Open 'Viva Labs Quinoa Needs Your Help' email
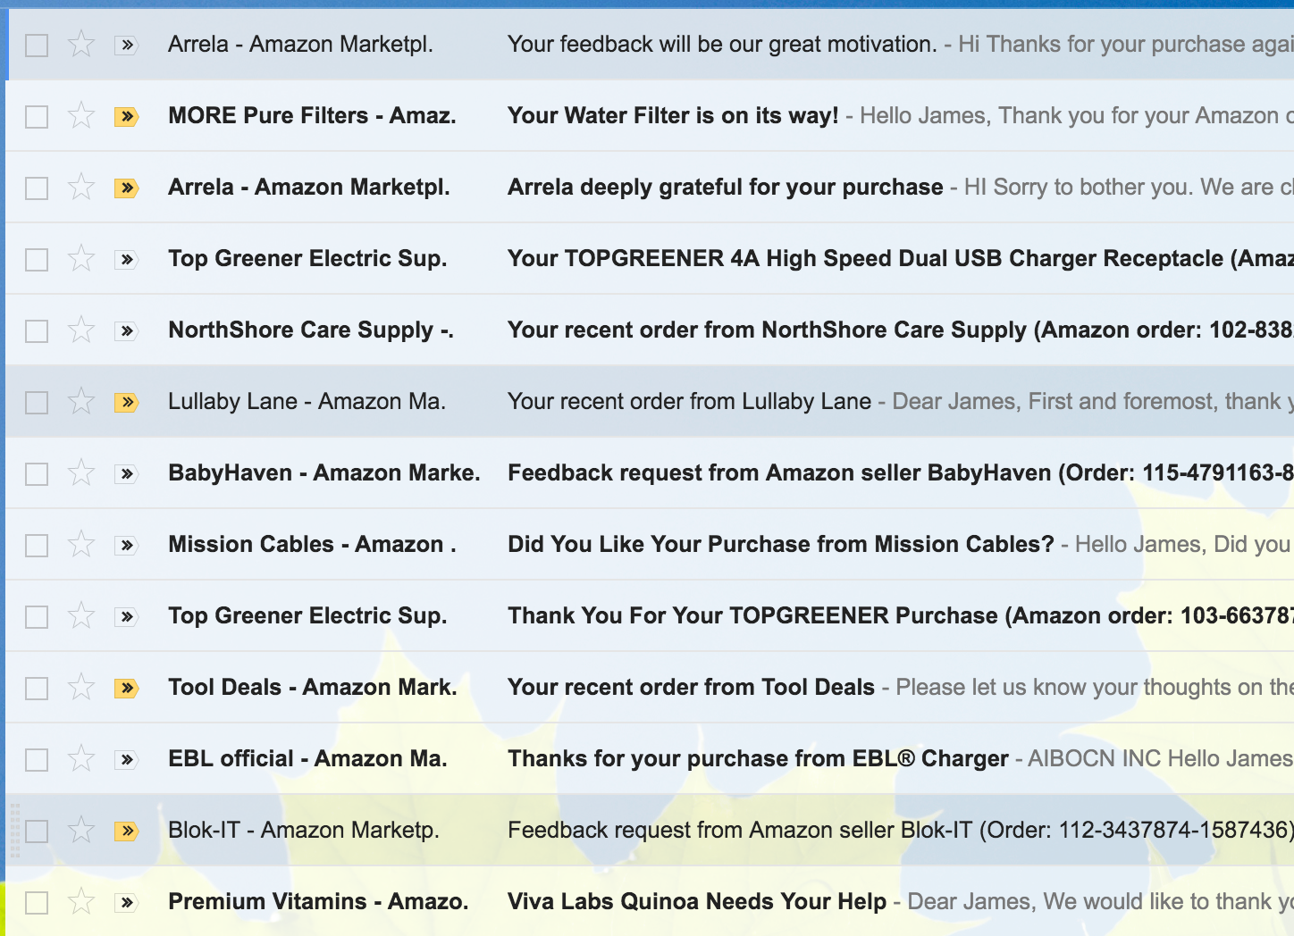The width and height of the screenshot is (1294, 936). click(697, 901)
